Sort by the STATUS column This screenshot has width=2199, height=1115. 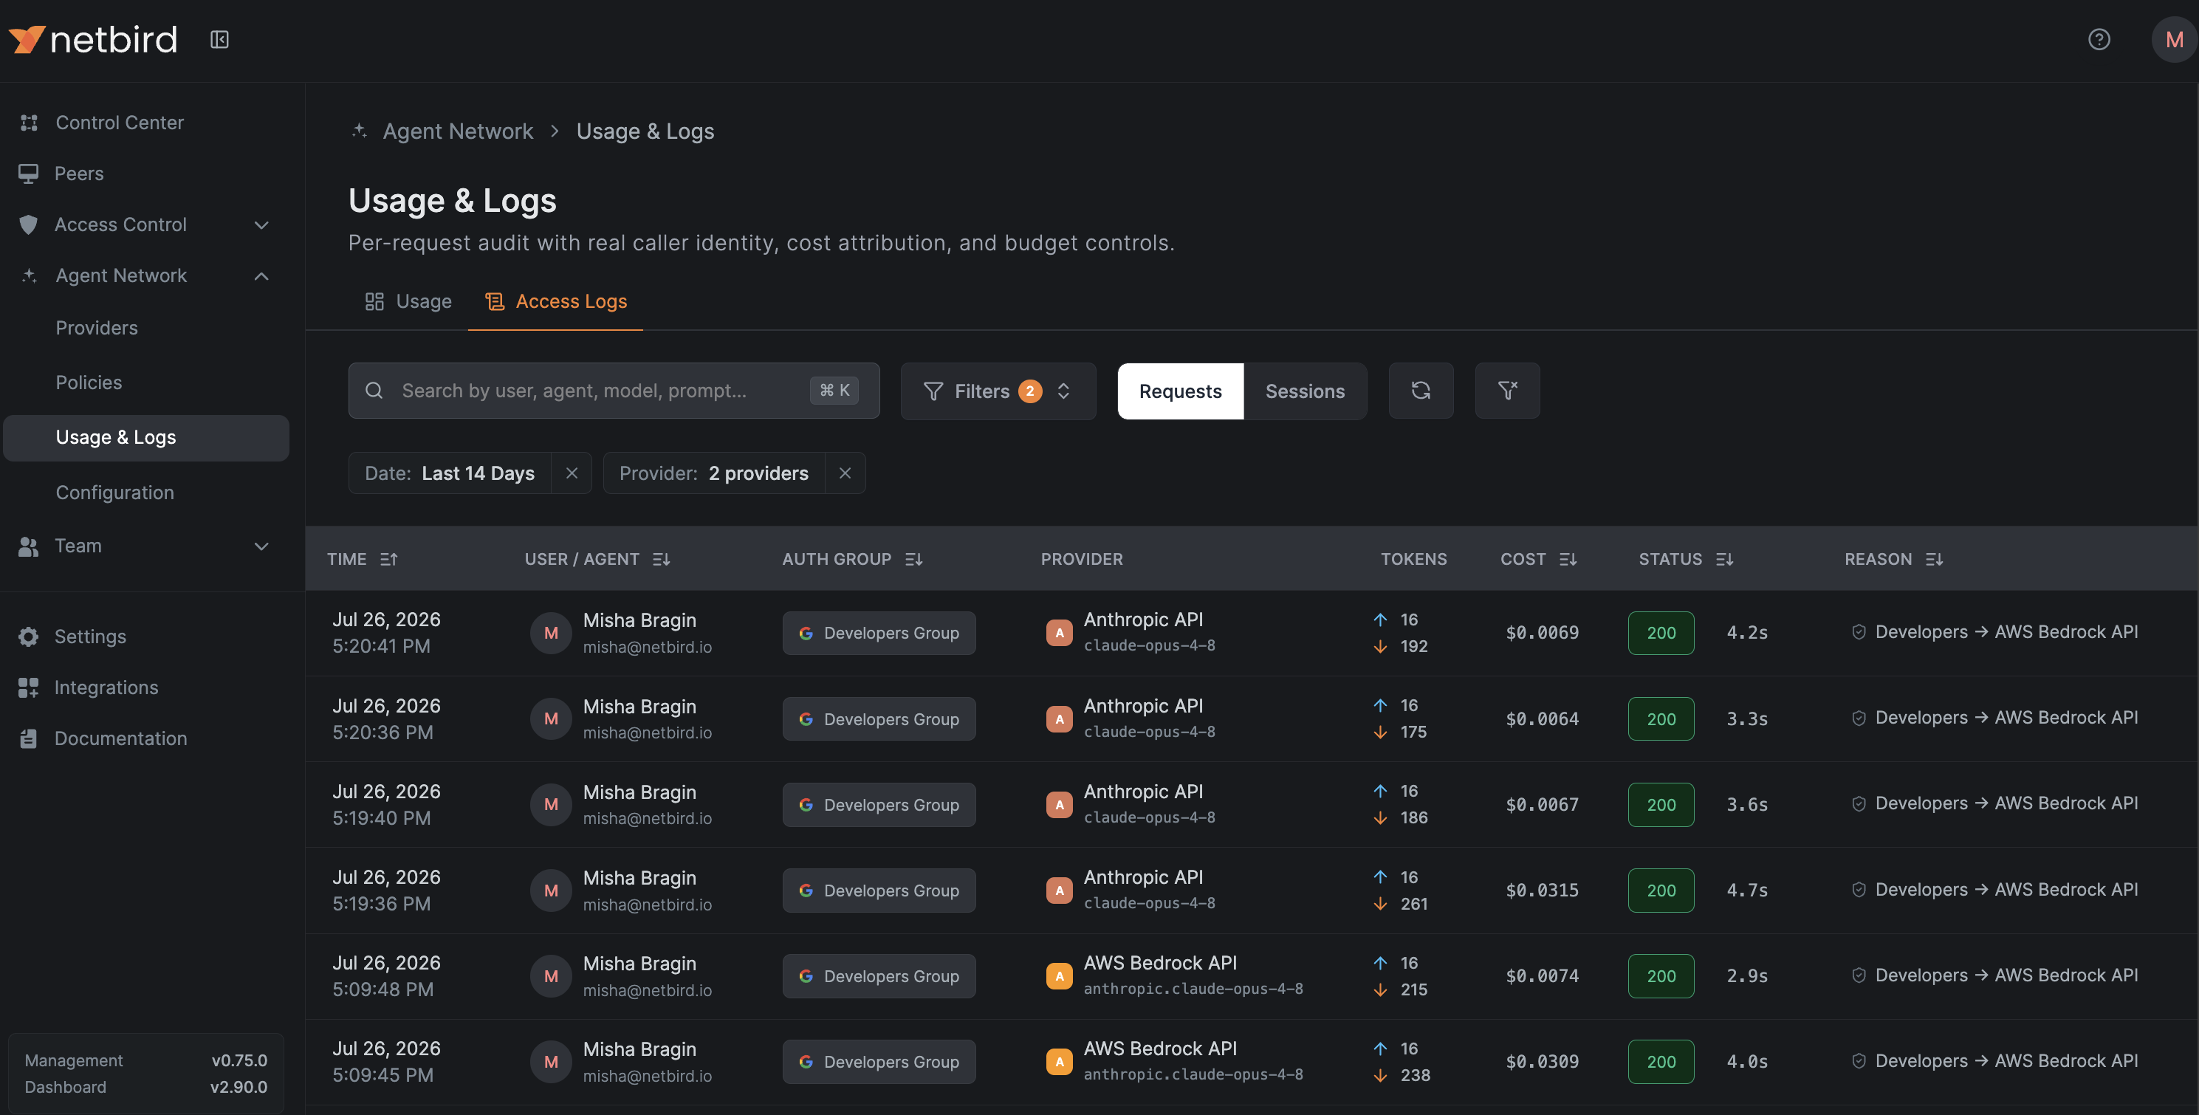click(1686, 559)
